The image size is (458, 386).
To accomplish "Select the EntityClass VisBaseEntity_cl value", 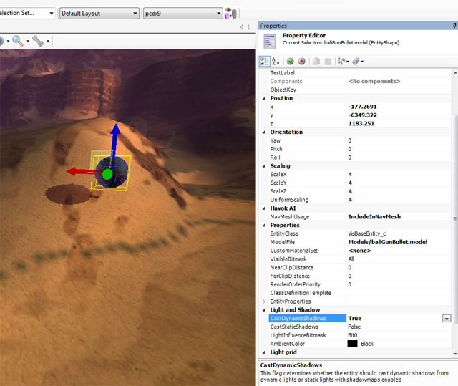I will click(367, 233).
